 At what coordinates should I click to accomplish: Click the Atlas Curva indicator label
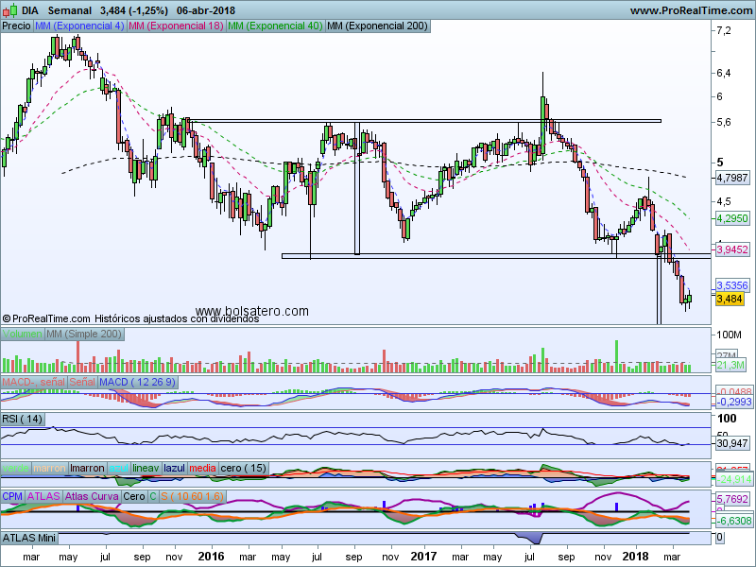coord(91,495)
